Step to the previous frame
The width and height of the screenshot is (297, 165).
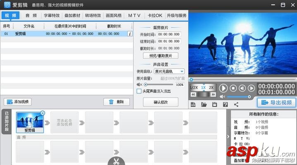click(242, 88)
